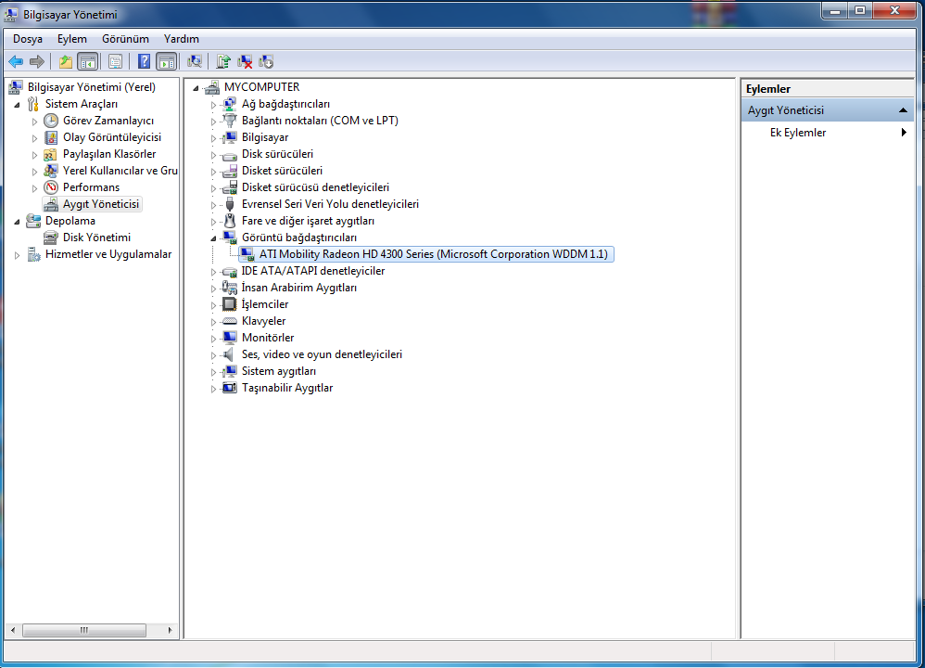Click the Disable device down-arrow toolbar icon

[x=266, y=61]
